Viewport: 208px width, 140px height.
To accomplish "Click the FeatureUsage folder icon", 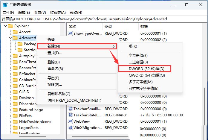I will (15, 110).
